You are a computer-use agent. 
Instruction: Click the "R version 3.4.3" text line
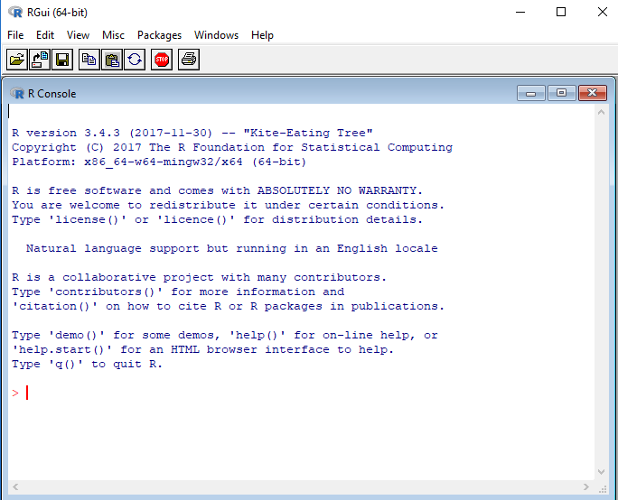click(192, 133)
